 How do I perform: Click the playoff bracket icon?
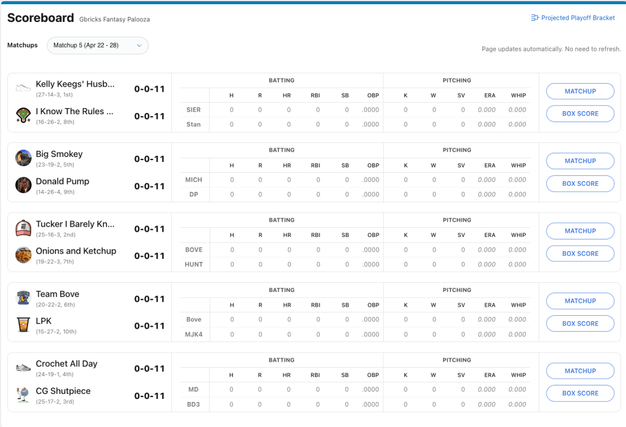[x=534, y=18]
